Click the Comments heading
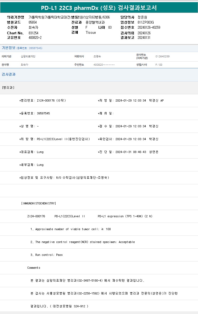 point(34,268)
